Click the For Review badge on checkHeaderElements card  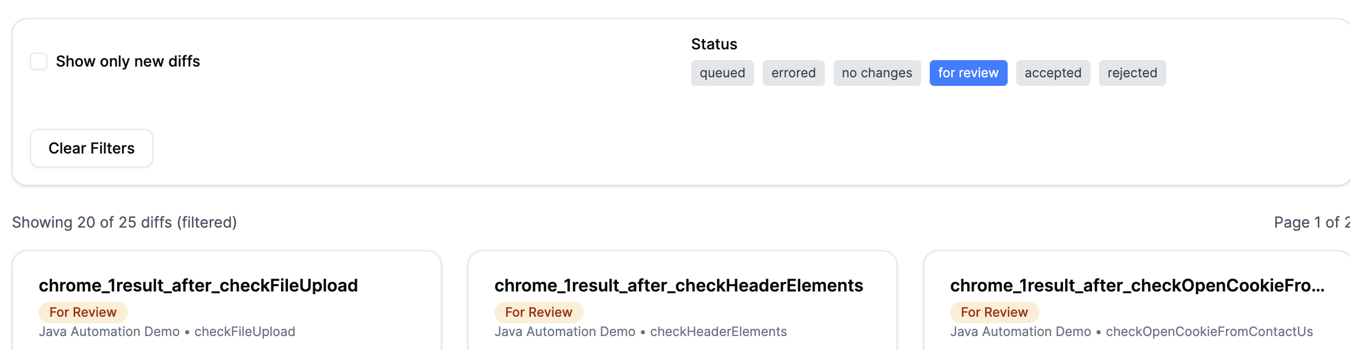(x=538, y=312)
